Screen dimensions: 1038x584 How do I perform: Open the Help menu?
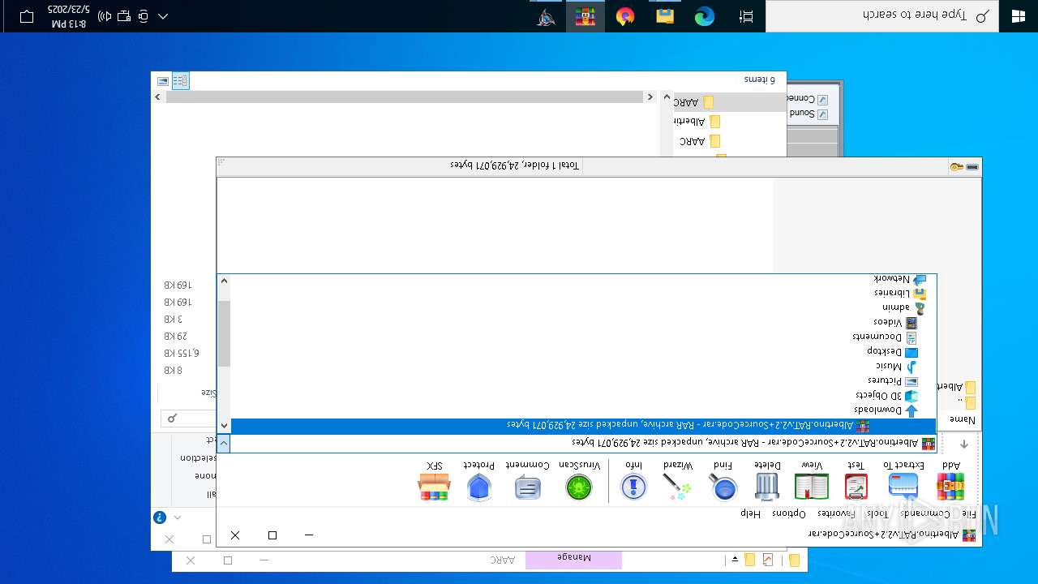pos(750,513)
